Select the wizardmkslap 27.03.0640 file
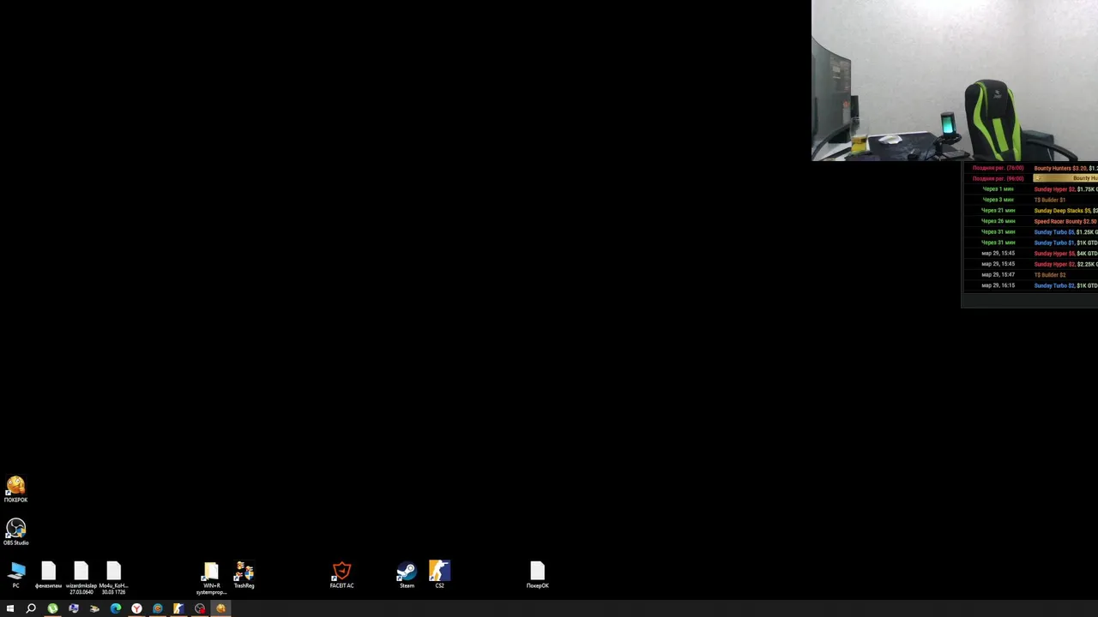1098x617 pixels. [x=81, y=578]
